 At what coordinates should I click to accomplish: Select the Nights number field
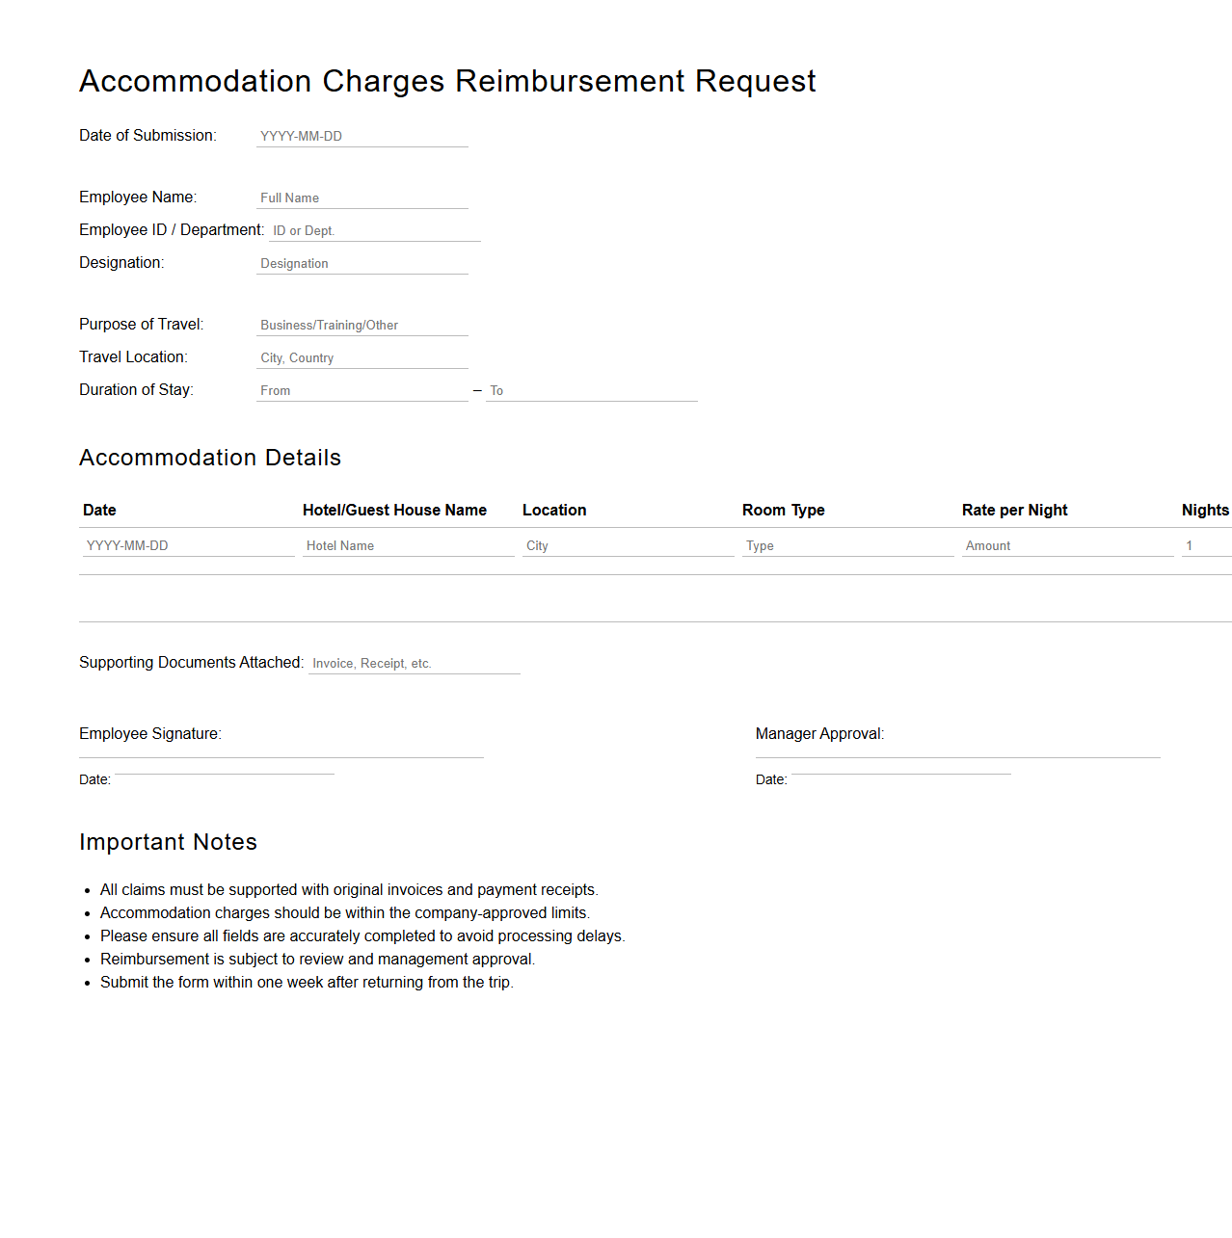1206,545
